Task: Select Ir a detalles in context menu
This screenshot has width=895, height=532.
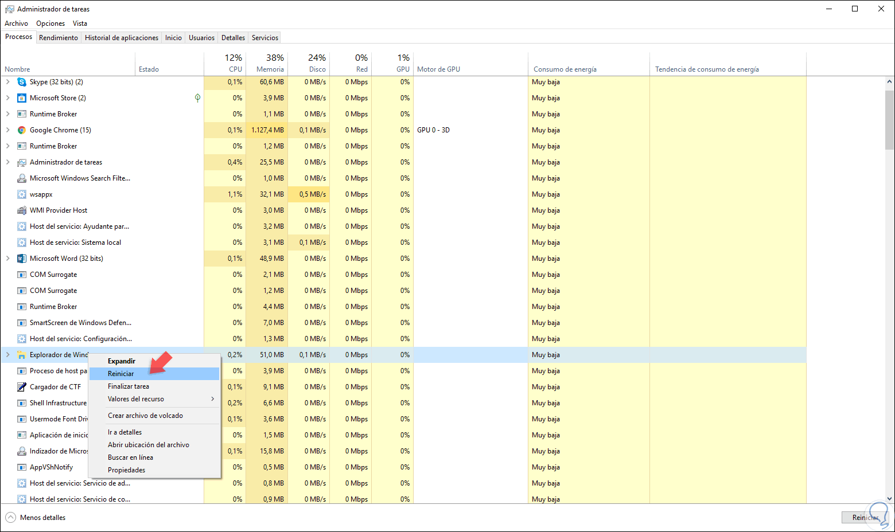Action: (154, 432)
